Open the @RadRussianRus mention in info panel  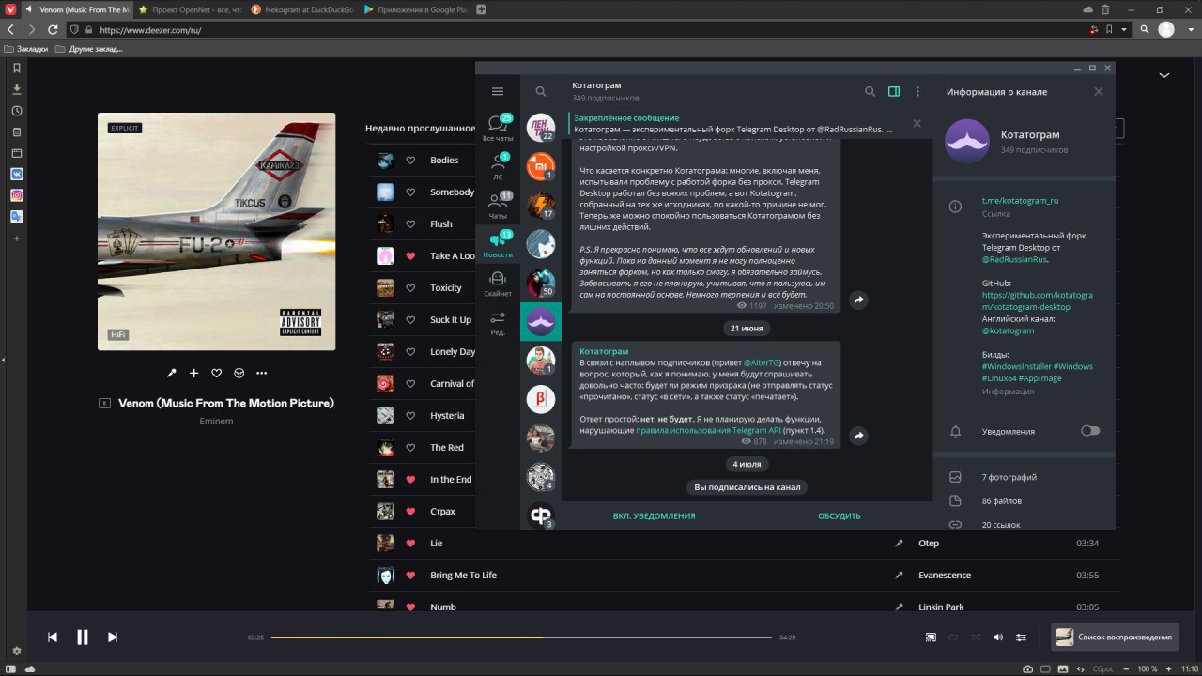(x=1015, y=259)
